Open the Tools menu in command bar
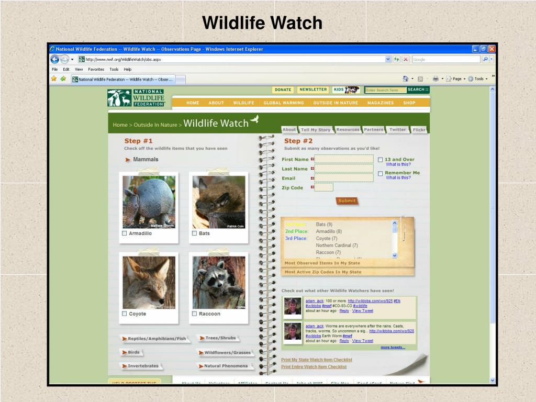The image size is (536, 402). (477, 79)
